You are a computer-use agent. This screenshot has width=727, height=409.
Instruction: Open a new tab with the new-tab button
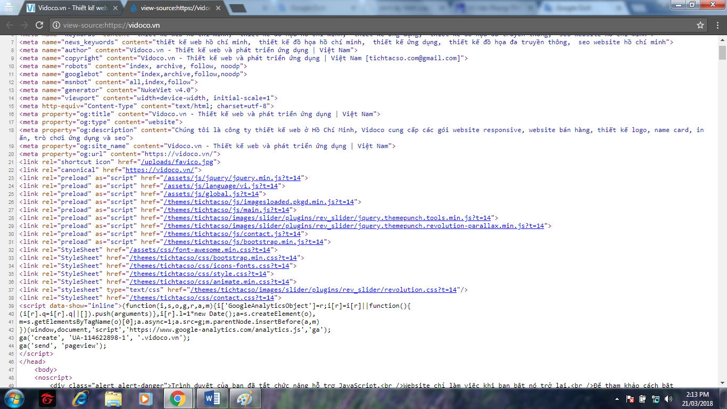click(237, 8)
